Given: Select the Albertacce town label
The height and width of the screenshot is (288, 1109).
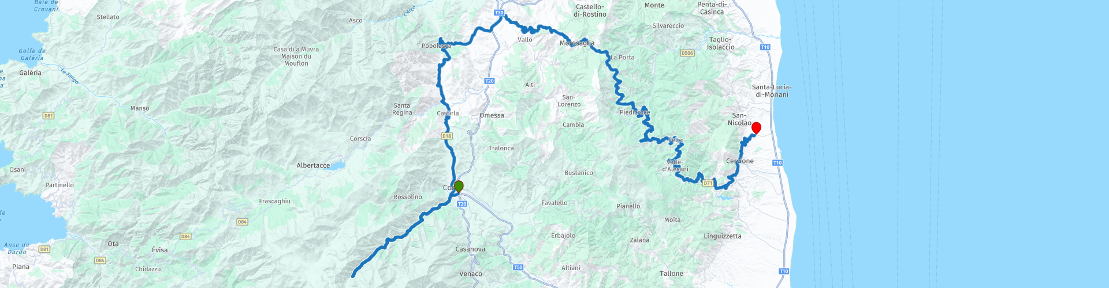Looking at the screenshot, I should point(313,165).
